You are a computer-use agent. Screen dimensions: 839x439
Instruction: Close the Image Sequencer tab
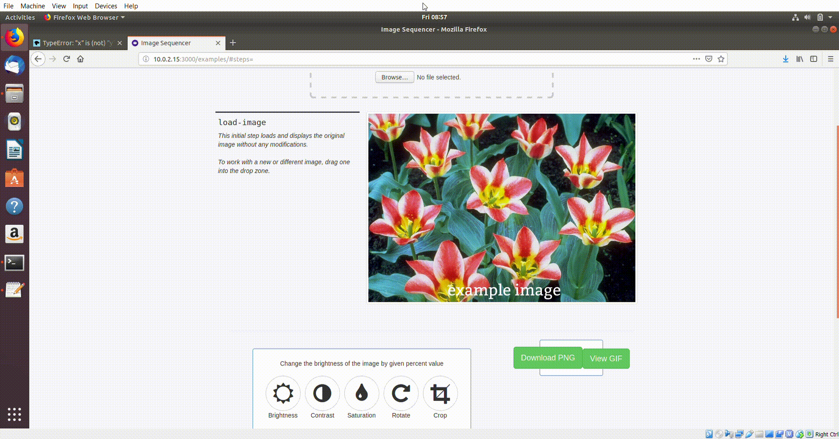tap(218, 43)
